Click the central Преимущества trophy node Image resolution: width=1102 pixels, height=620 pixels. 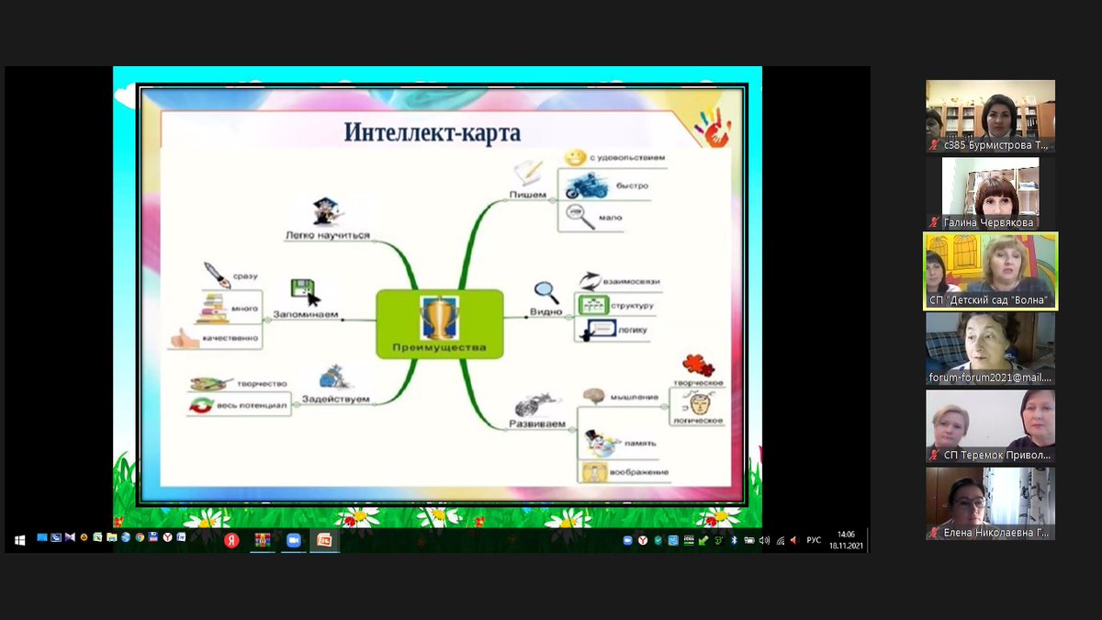point(440,323)
